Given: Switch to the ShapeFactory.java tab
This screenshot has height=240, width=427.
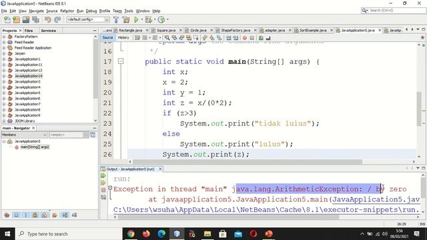Looking at the screenshot, I should point(236,30).
